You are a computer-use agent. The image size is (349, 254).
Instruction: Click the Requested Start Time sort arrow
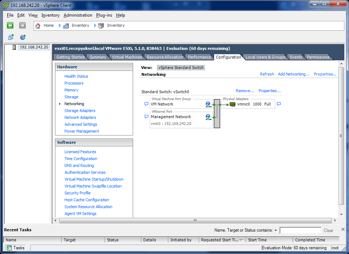[x=241, y=240]
